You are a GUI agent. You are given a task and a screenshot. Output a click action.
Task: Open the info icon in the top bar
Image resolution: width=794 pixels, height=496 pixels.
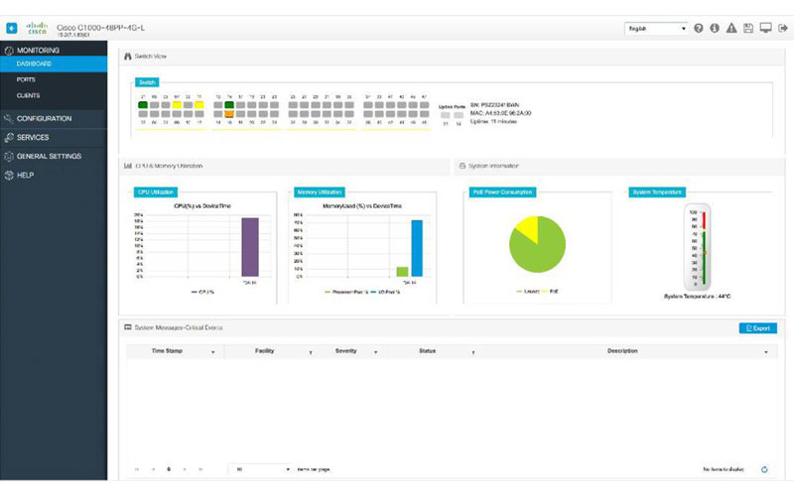715,29
